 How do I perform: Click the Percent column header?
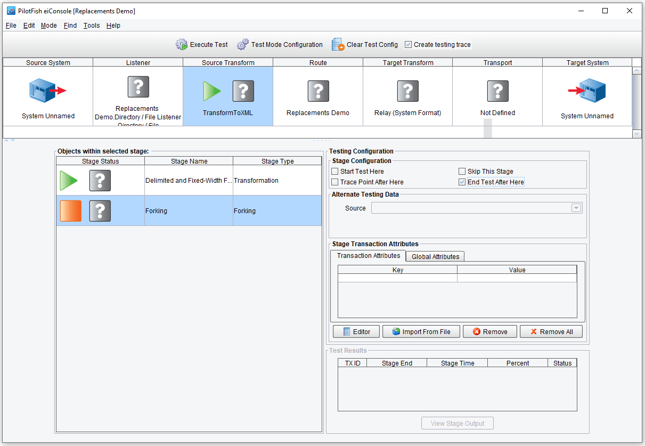pos(518,363)
